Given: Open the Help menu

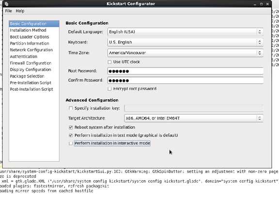Looking at the screenshot, I should pos(20,11).
